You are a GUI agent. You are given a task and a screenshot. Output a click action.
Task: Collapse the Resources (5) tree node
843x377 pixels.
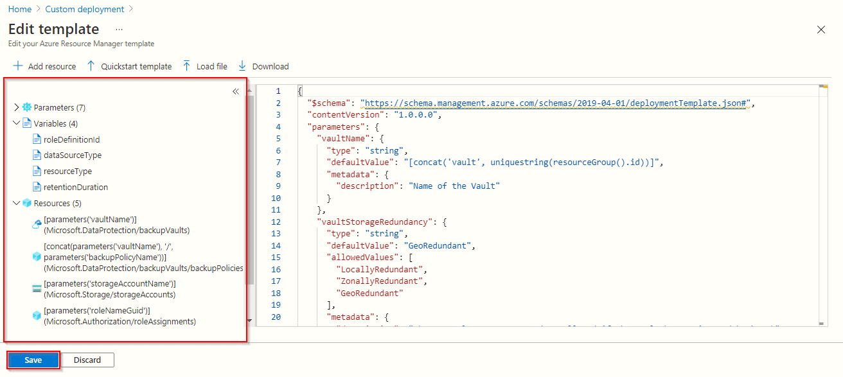[x=17, y=203]
